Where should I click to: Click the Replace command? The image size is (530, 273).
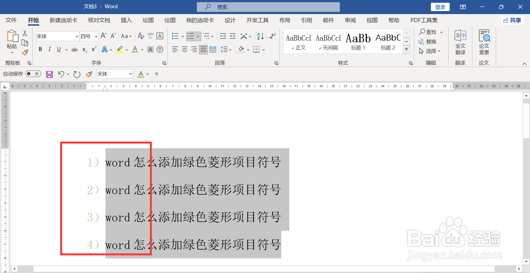427,42
